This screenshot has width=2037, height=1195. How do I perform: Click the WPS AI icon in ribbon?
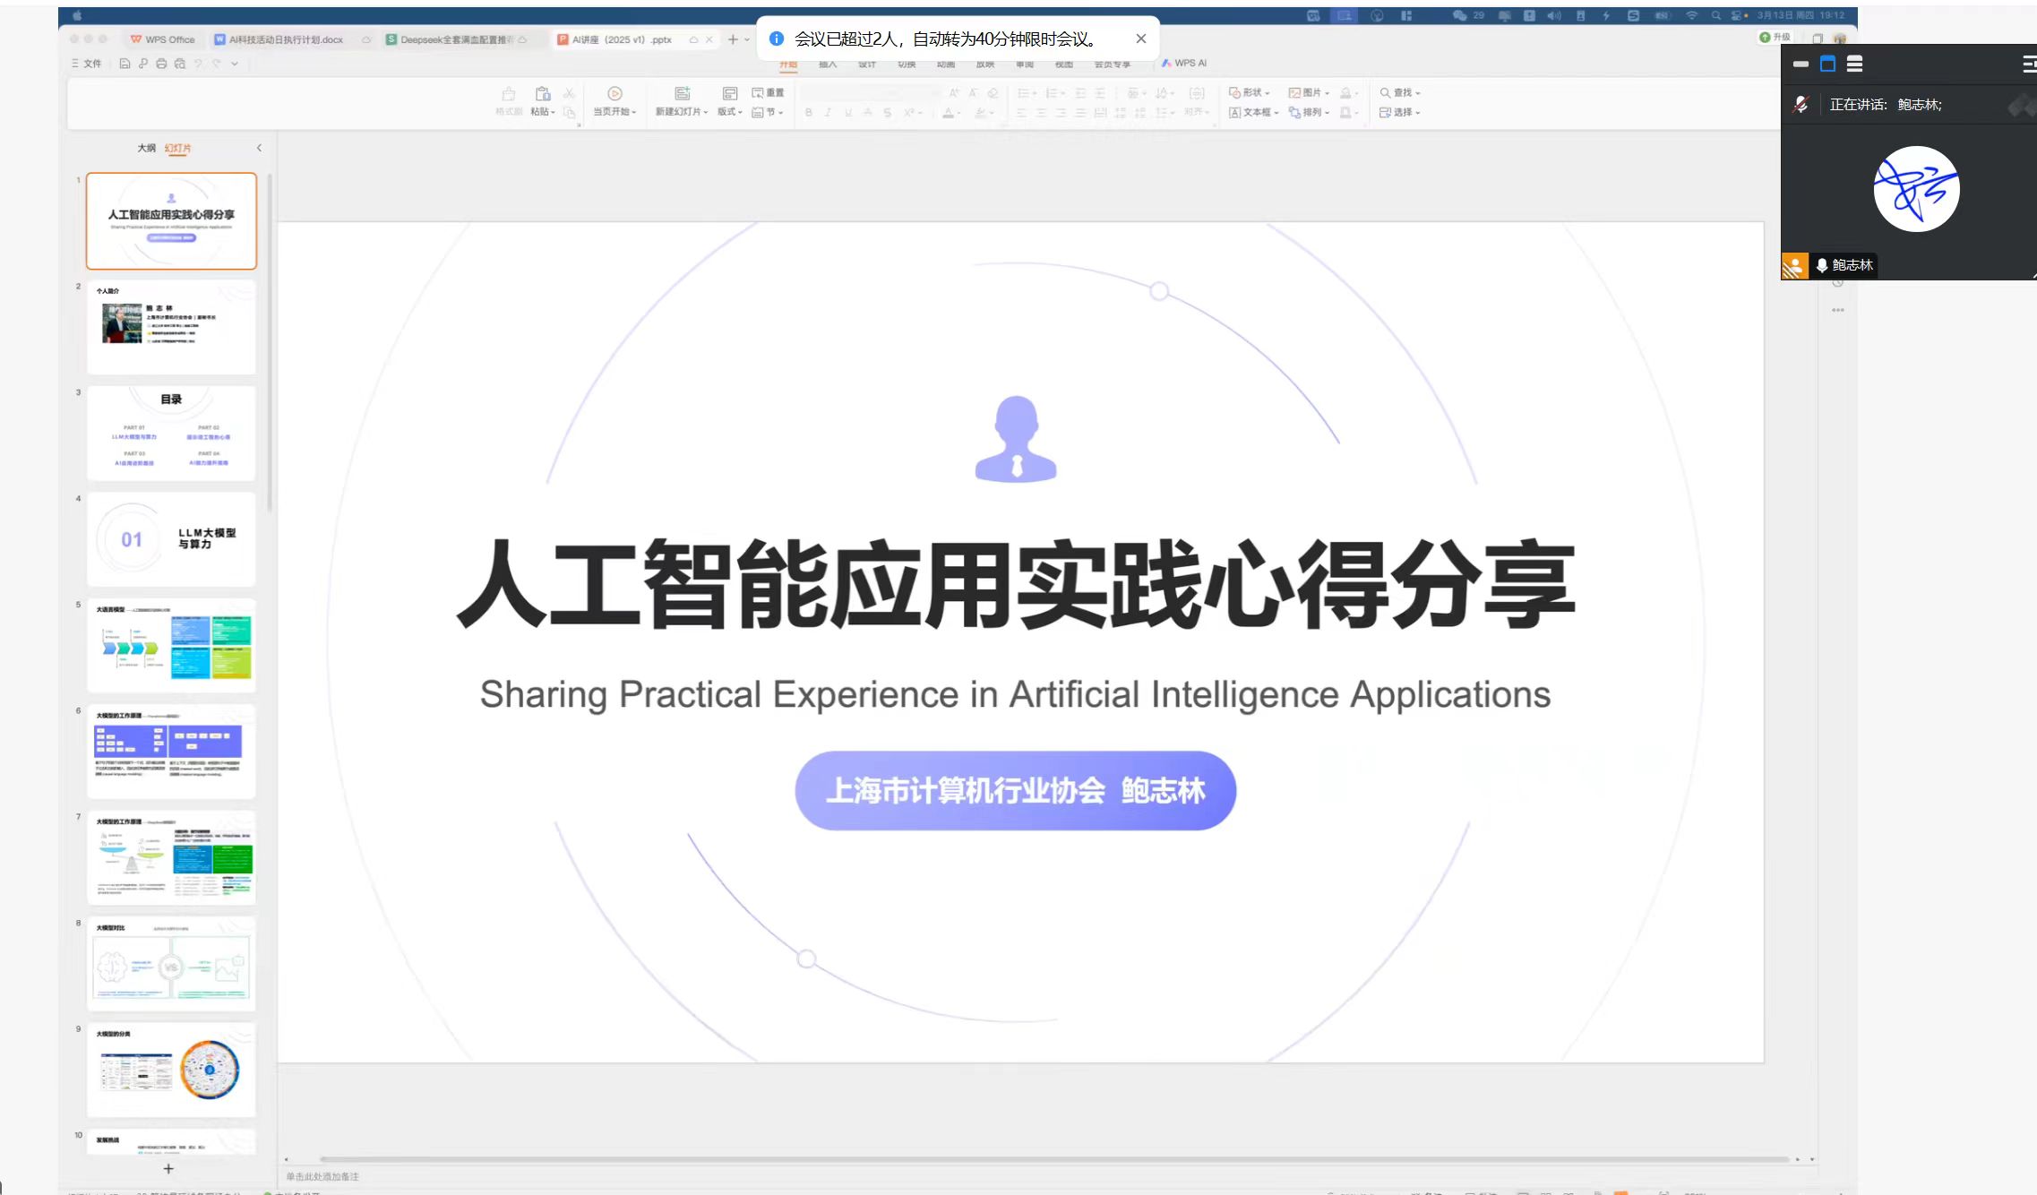(1184, 64)
